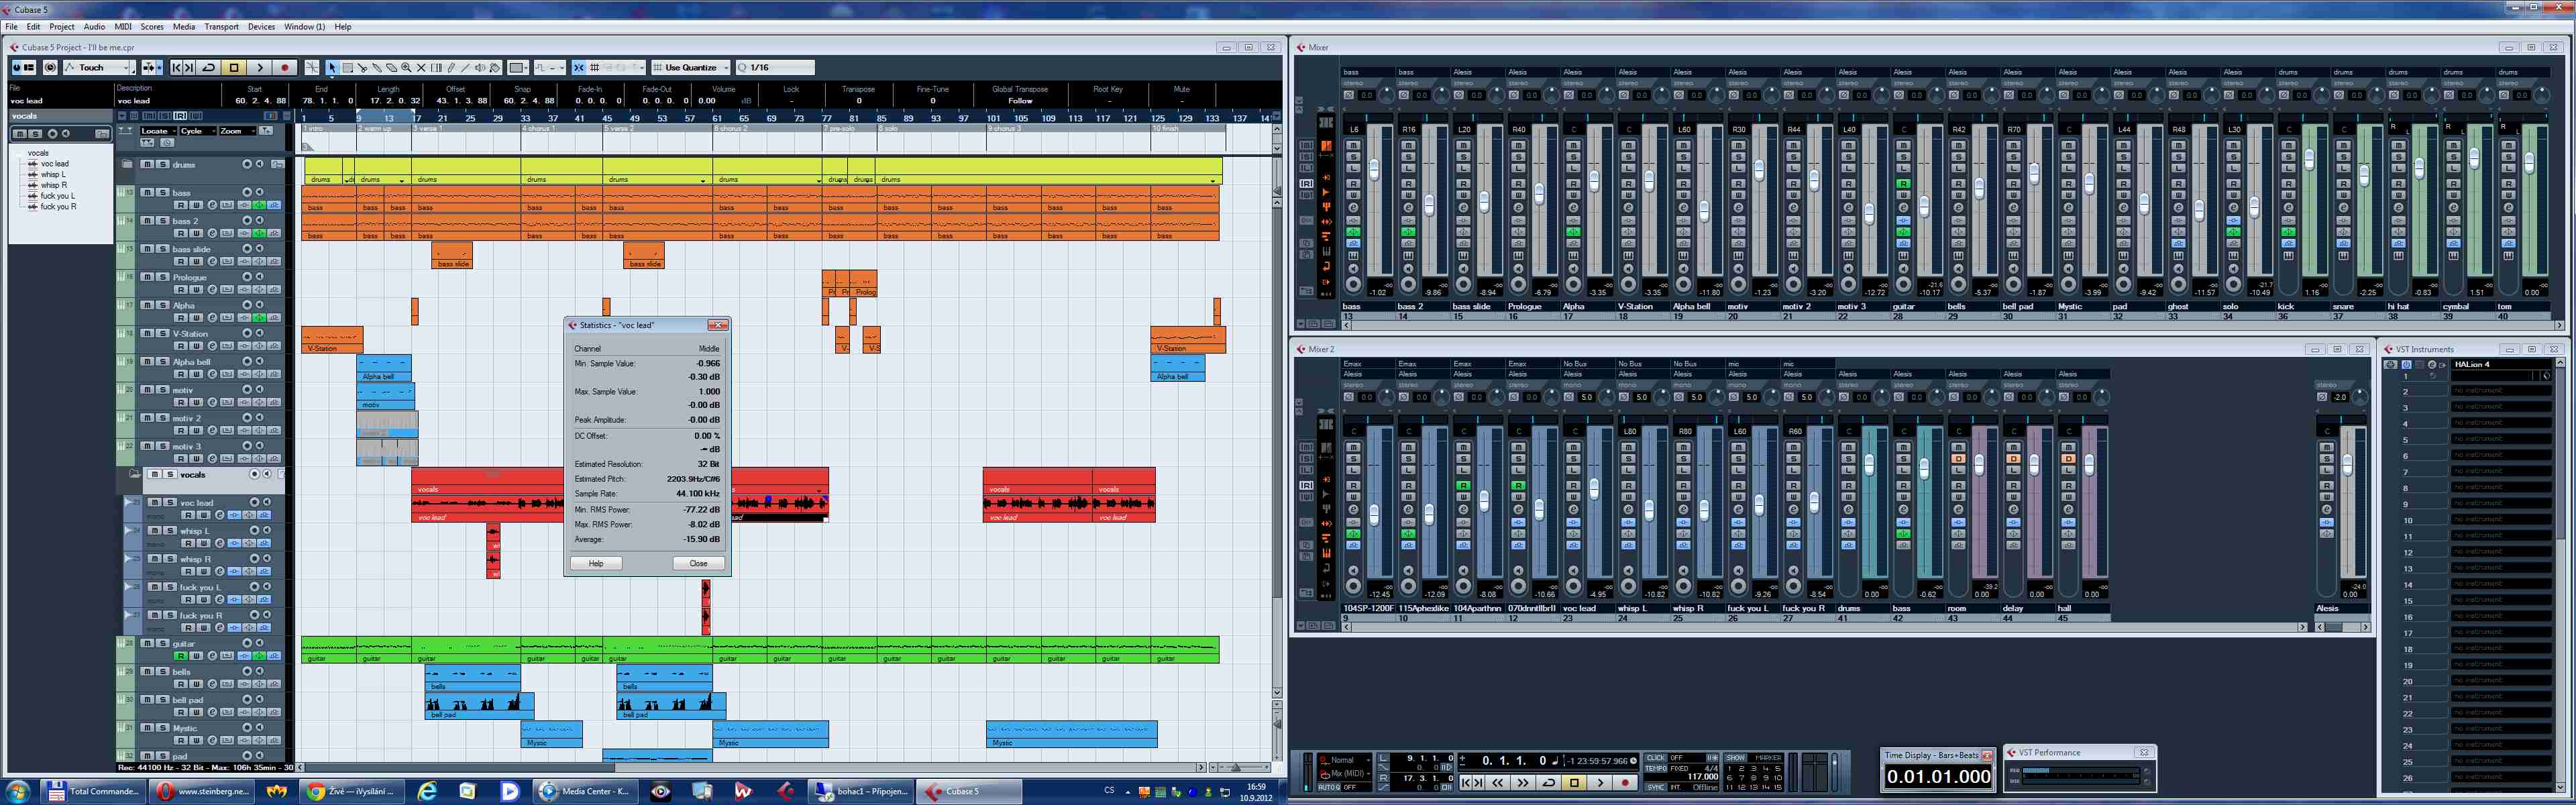Image resolution: width=2576 pixels, height=805 pixels.
Task: Click the fast forward transport button
Action: (x=1523, y=783)
